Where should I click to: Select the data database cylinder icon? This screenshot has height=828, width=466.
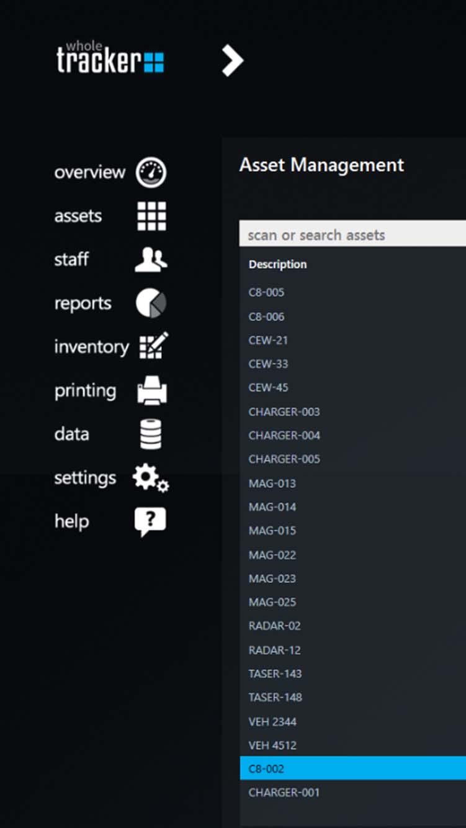coord(151,434)
